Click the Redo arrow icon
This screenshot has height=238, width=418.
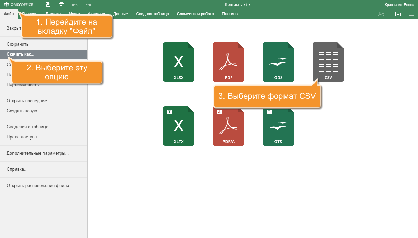point(88,5)
